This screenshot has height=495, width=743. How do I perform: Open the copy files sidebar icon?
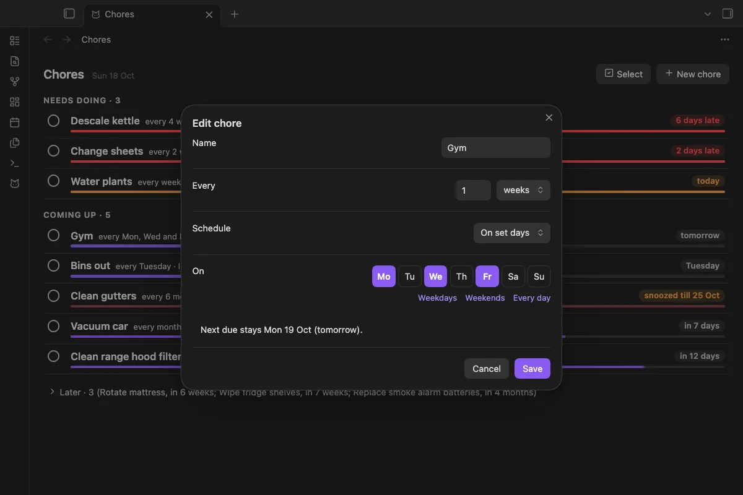point(15,143)
